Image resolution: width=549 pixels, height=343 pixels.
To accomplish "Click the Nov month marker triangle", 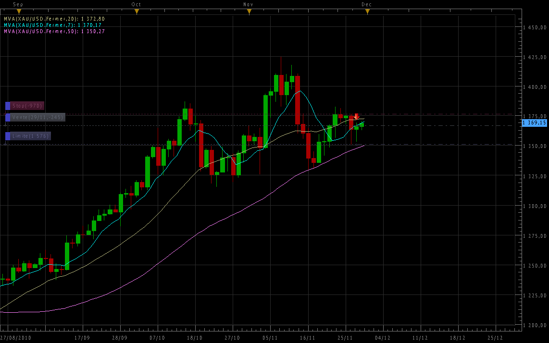I will coord(249,12).
